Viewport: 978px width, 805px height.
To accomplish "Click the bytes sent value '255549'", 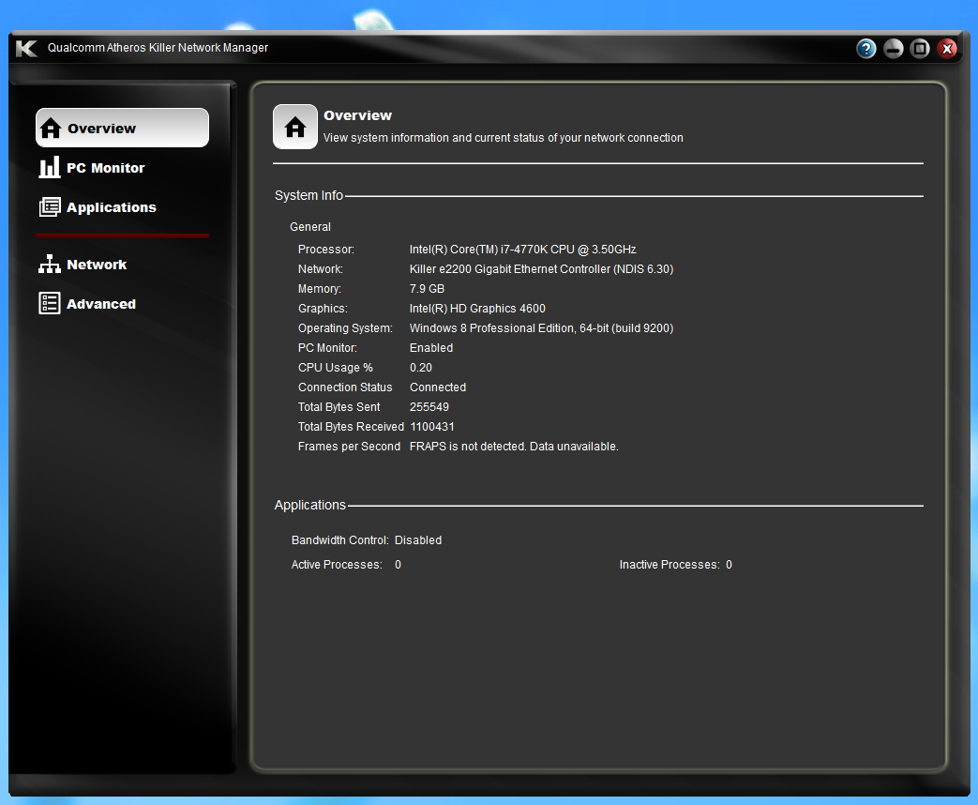I will point(429,407).
